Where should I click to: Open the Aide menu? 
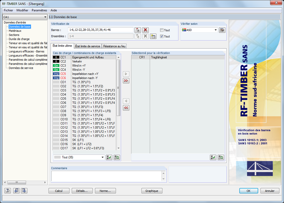tap(54, 10)
